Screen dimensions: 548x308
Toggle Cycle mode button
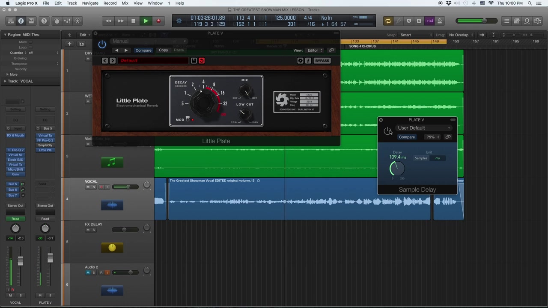[388, 21]
